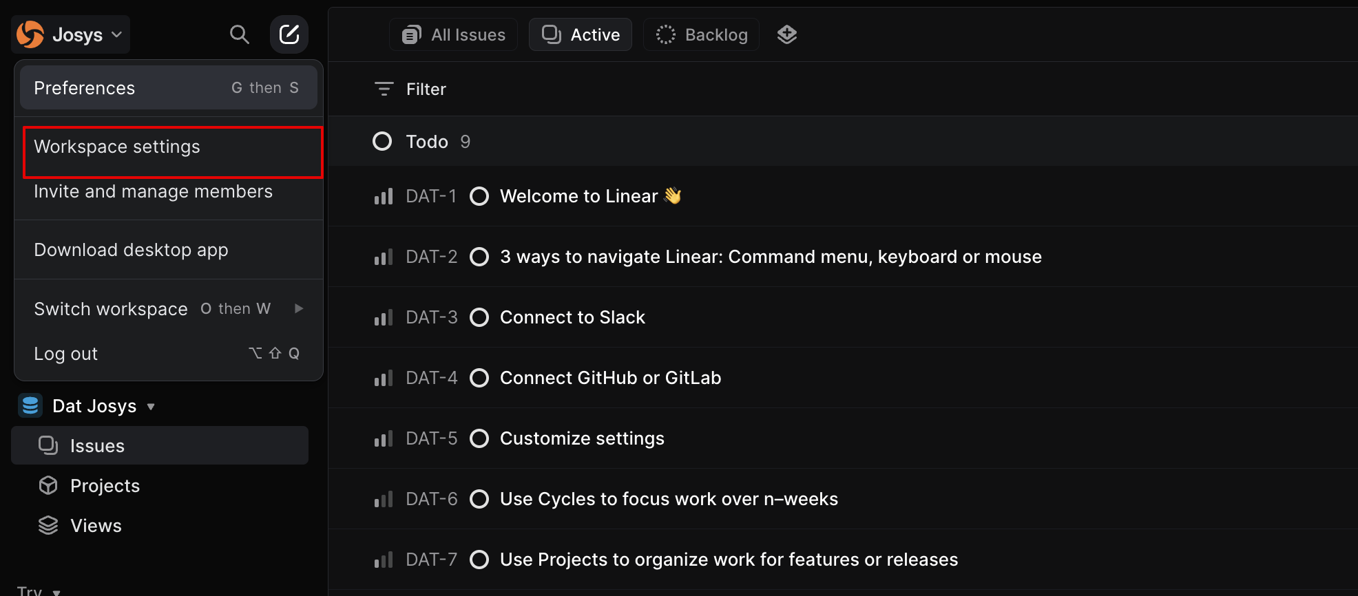Choose Log out from the menu

66,354
